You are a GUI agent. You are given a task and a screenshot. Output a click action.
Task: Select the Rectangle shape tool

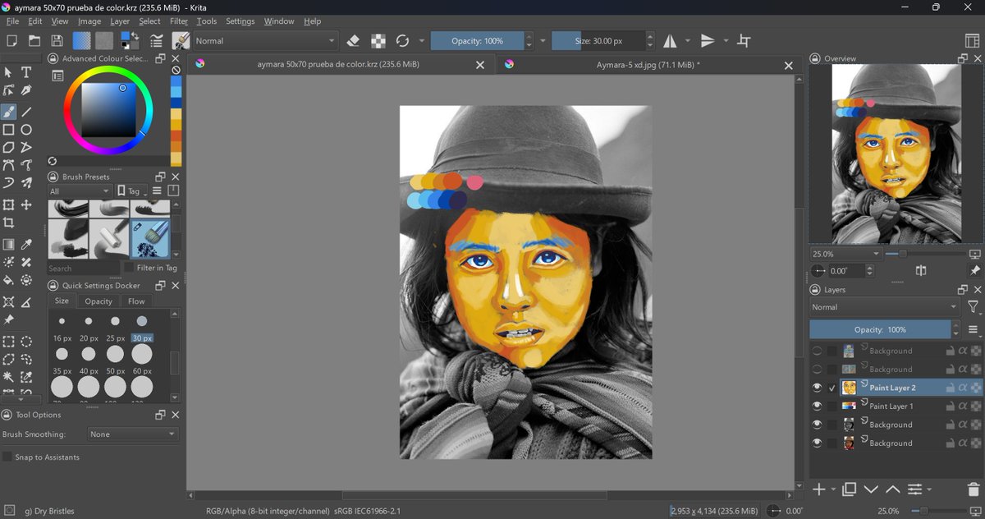tap(8, 130)
